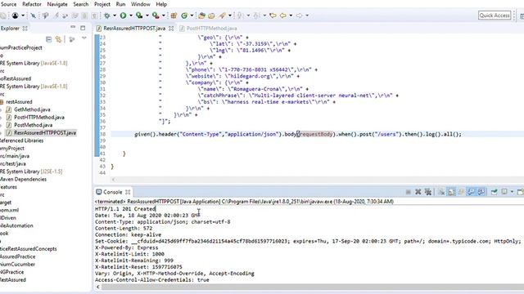524x294 pixels.
Task: Click the New Java Class green icon
Action: pos(184,16)
